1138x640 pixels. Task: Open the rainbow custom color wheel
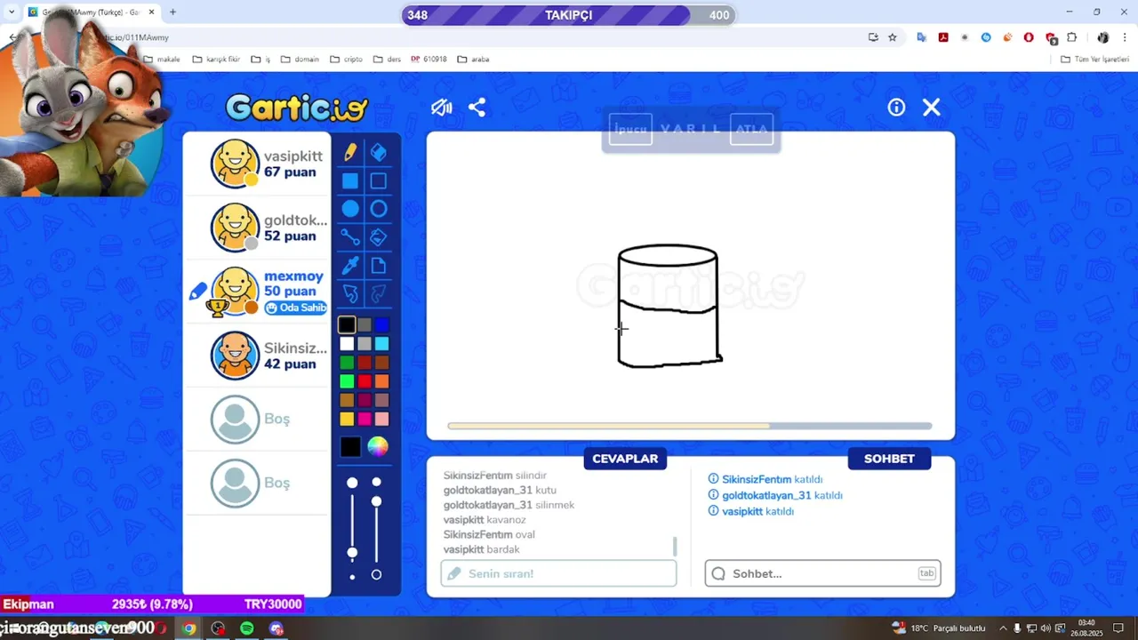378,446
